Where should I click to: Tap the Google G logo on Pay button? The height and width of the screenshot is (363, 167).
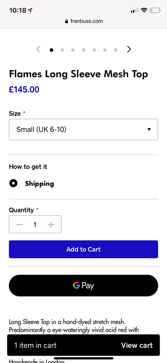tap(76, 285)
